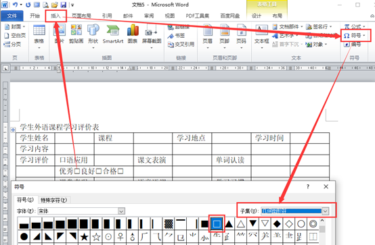Screen dimensions: 375x245
Task: Select the hollow star ☆ symbol
Action: click(x=96, y=237)
